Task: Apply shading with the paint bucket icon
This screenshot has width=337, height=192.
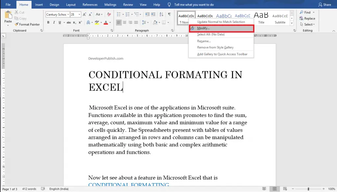Action: point(155,22)
